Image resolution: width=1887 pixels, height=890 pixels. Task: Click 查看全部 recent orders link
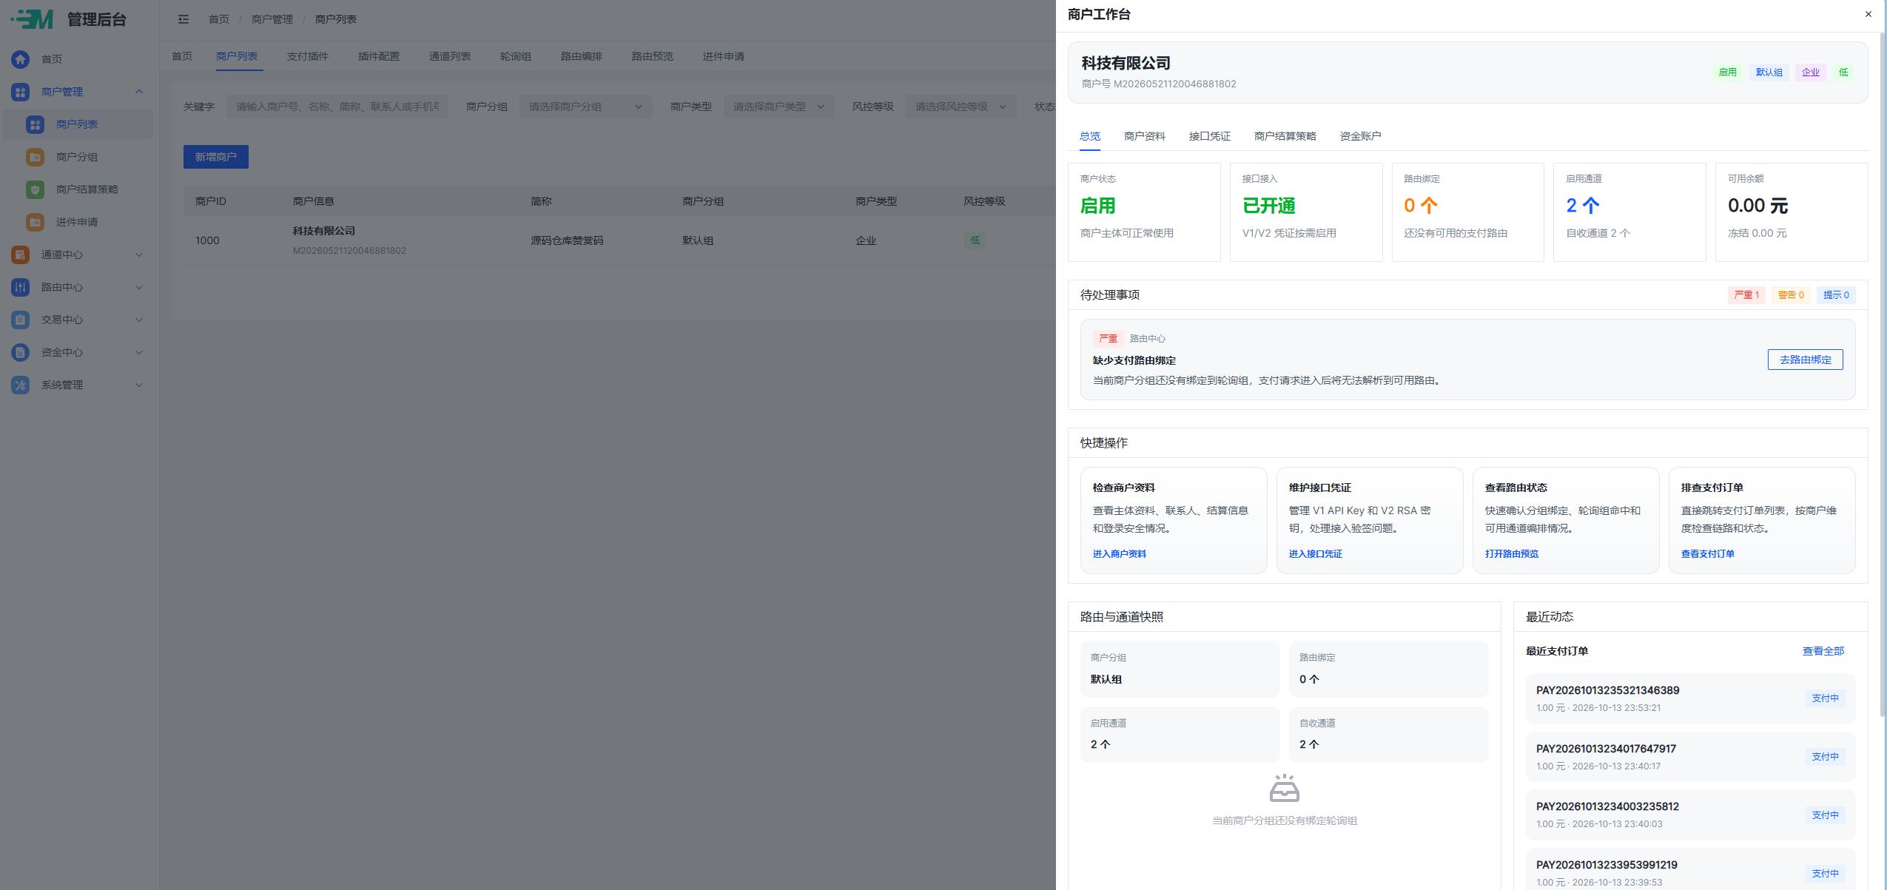(x=1823, y=651)
